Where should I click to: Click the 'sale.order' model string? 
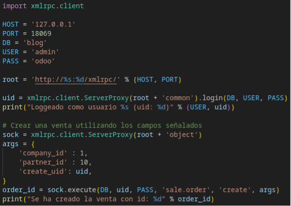click(186, 190)
